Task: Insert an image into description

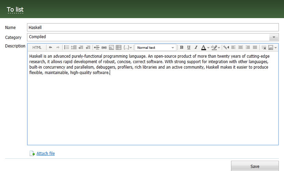Action: (x=111, y=47)
